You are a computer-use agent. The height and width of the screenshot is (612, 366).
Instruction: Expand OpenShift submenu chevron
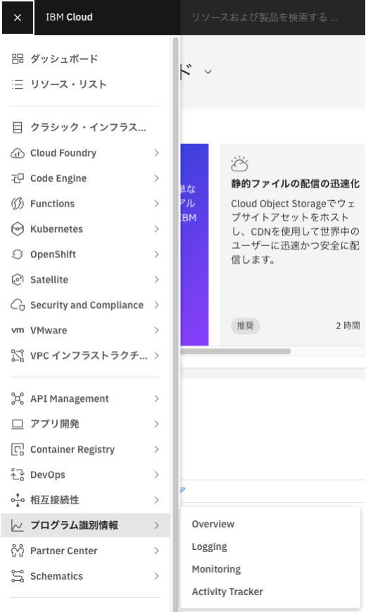[156, 255]
